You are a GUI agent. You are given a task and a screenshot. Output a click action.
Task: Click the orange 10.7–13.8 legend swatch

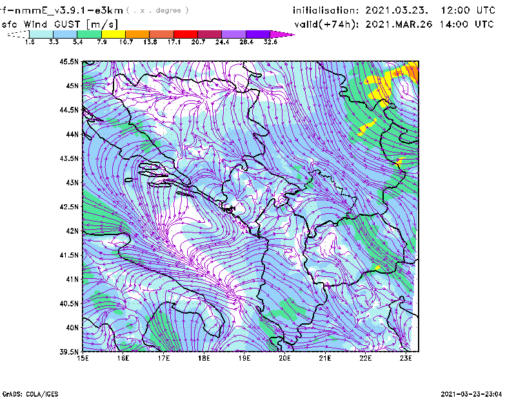click(x=137, y=34)
